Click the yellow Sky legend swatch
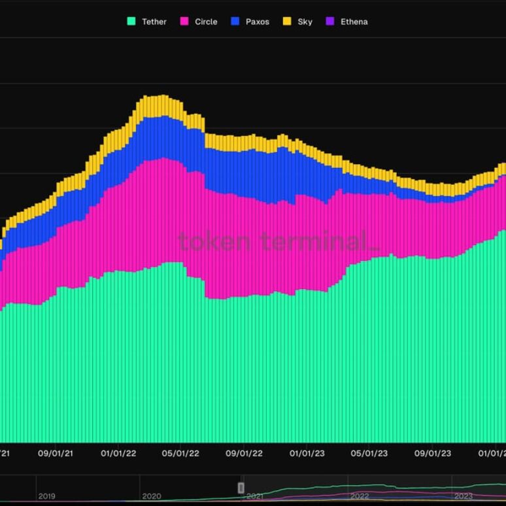The image size is (506, 506). coord(287,22)
